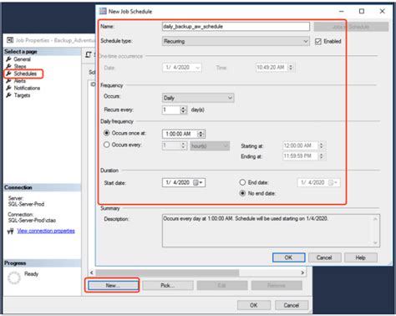Click the Occurs once at time field

180,134
